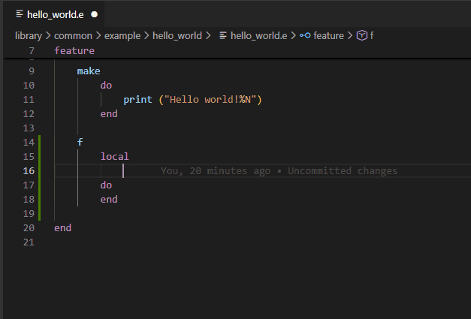
Task: Open the hello_world folder breadcrumb
Action: pos(177,36)
